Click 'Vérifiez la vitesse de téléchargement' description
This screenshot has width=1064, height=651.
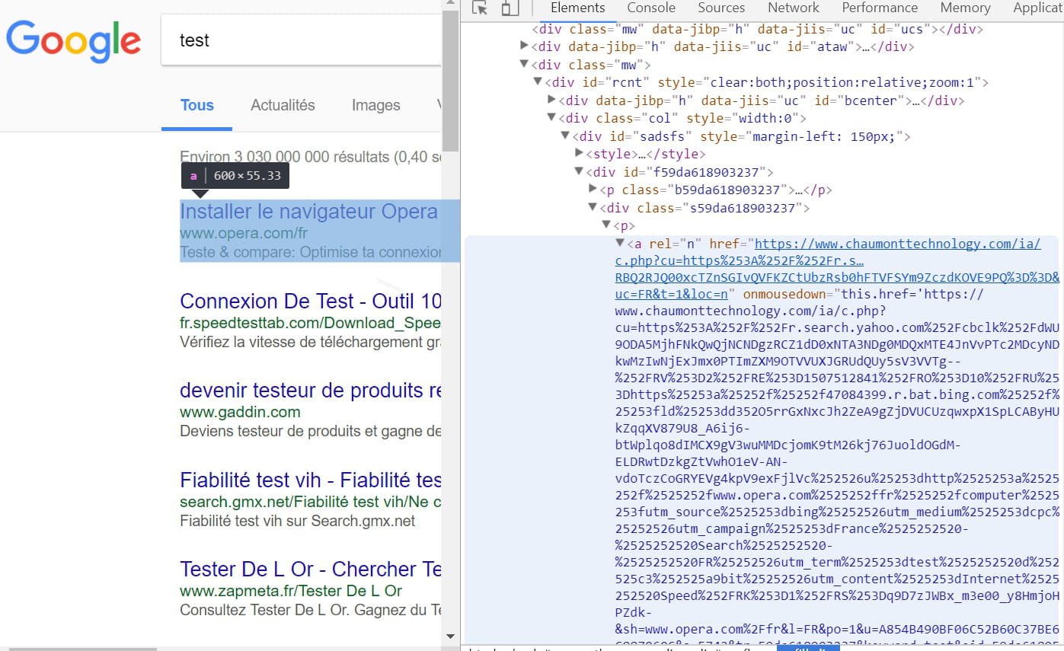tap(310, 342)
